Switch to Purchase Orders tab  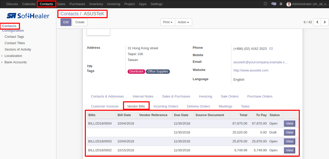(260, 96)
